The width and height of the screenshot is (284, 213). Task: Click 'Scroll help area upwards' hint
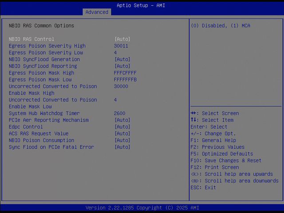click(232, 174)
